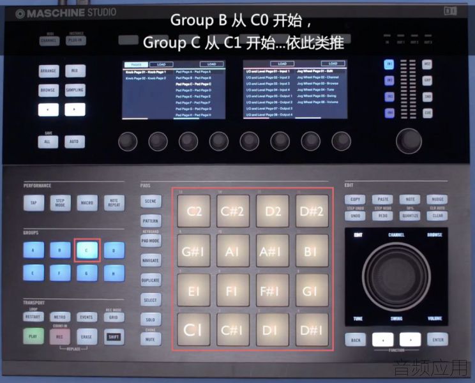475x383 pixels.
Task: Tap the C1 pad
Action: point(193,329)
